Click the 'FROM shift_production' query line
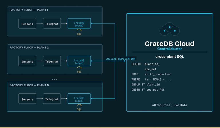 tap(151, 74)
